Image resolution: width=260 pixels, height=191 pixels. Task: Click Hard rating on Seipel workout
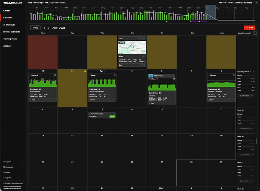coord(92,100)
